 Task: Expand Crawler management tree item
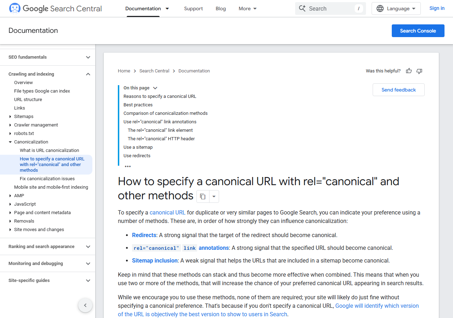point(10,125)
